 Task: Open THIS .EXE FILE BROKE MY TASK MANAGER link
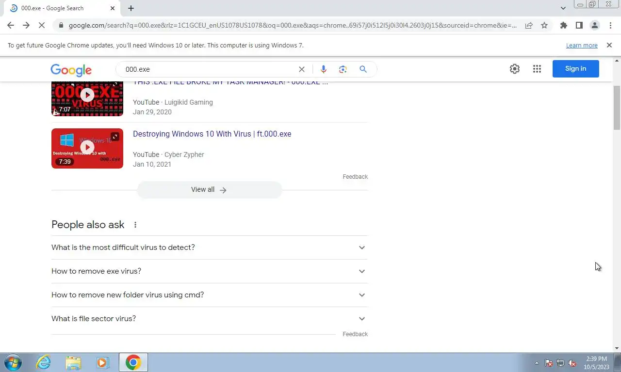[x=230, y=83]
